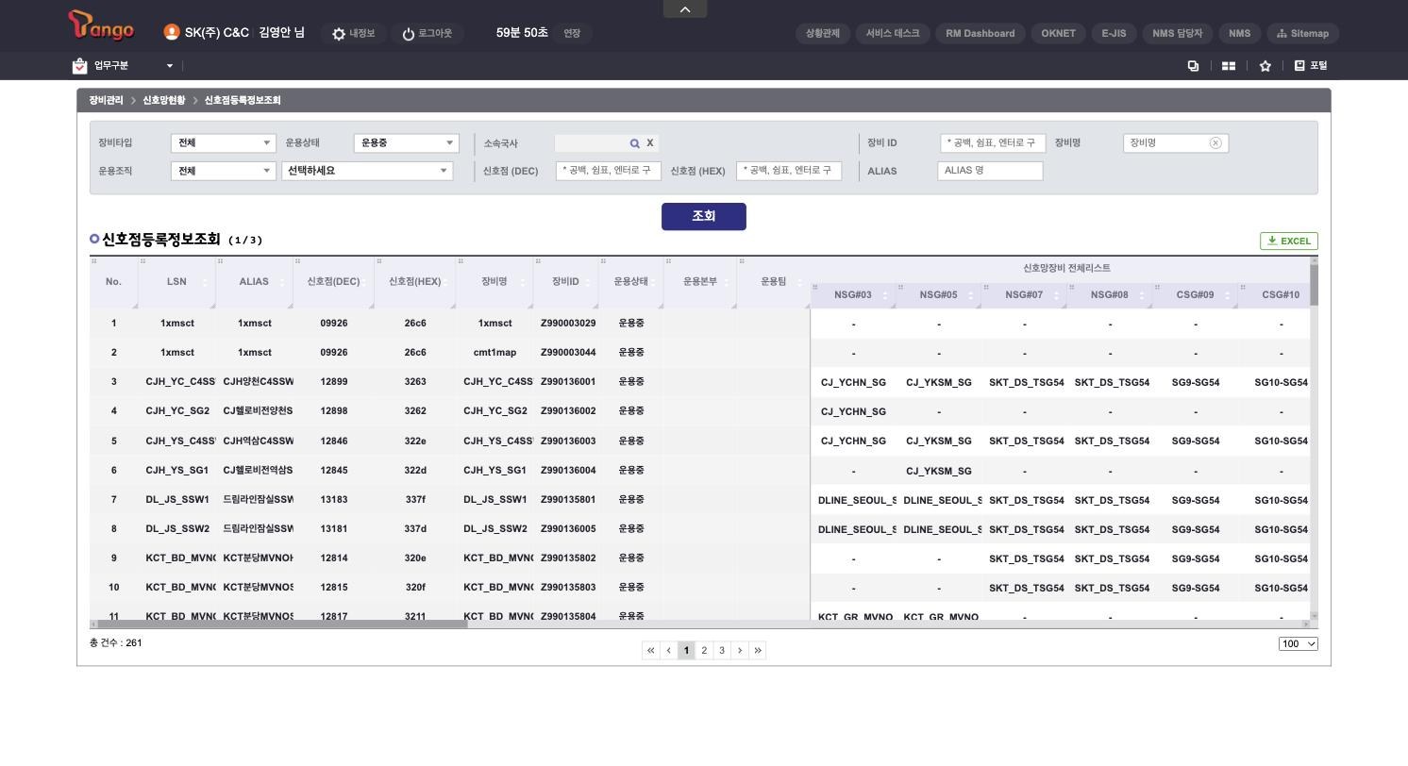Collapse the header with the up chevron

pyautogui.click(x=685, y=9)
